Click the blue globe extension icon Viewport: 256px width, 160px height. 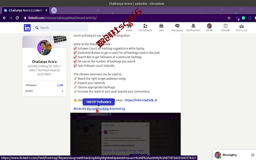coord(250,18)
